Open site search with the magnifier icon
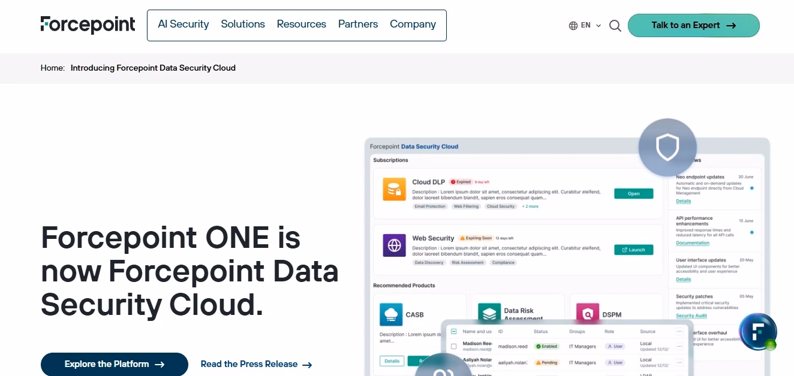 (x=615, y=26)
